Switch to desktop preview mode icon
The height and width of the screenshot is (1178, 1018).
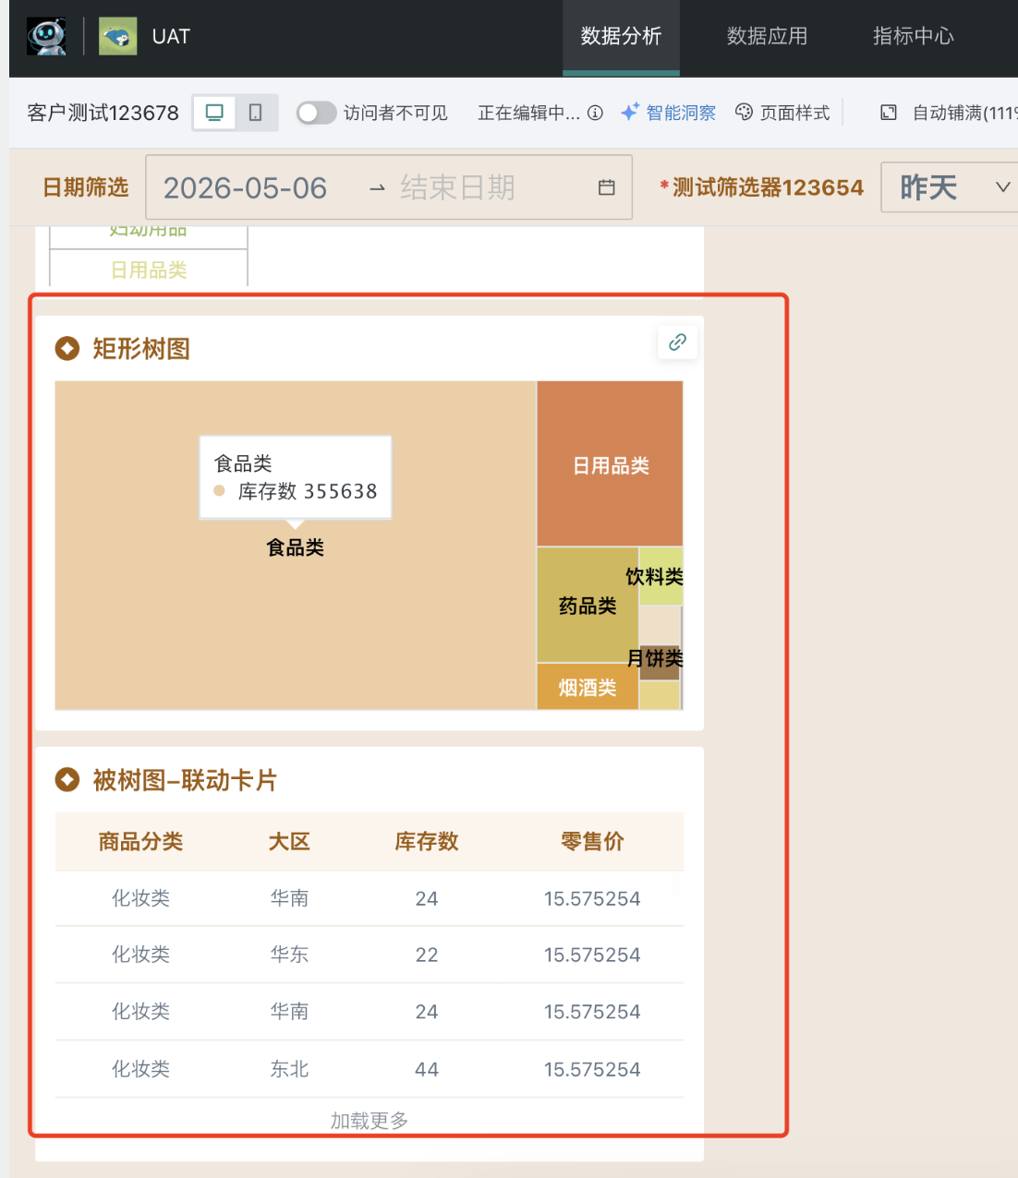coord(214,113)
